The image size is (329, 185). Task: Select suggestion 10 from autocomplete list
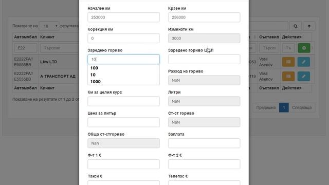[123, 75]
